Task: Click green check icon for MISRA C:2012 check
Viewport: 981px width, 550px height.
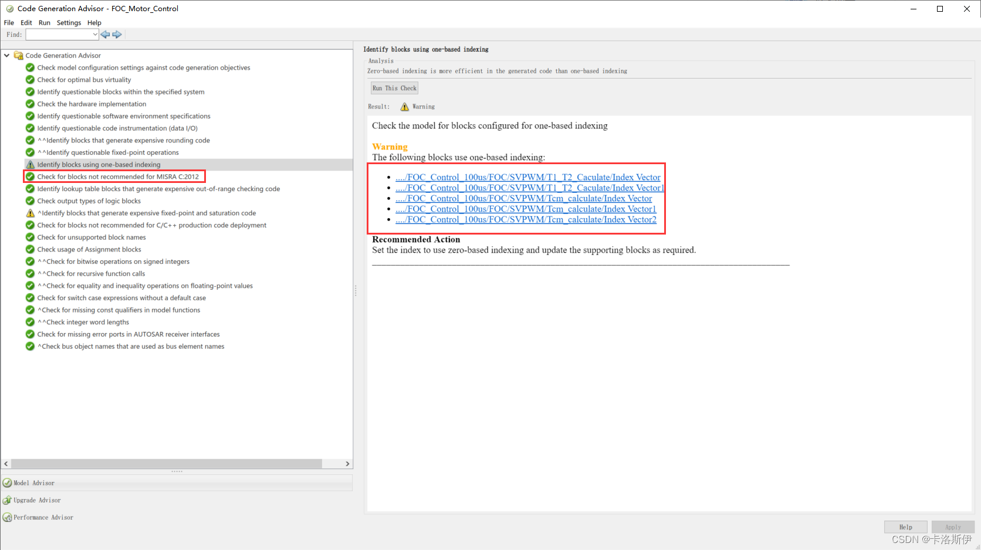Action: 31,176
